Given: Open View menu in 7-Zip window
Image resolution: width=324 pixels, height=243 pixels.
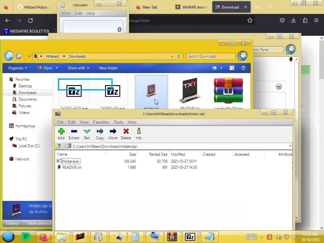Looking at the screenshot, I should tap(84, 122).
